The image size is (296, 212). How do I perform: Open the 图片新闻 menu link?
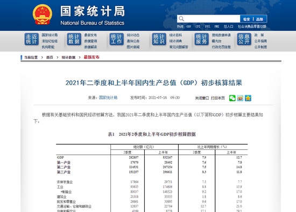(x=133, y=47)
